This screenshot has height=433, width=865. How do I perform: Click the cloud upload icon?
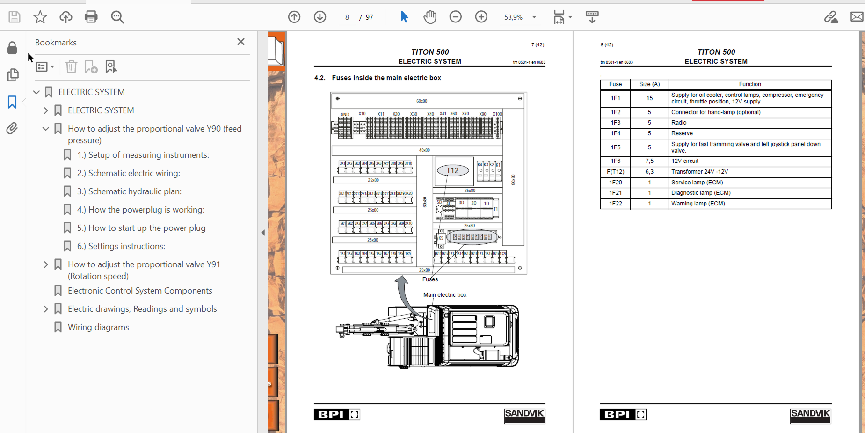[x=66, y=17]
